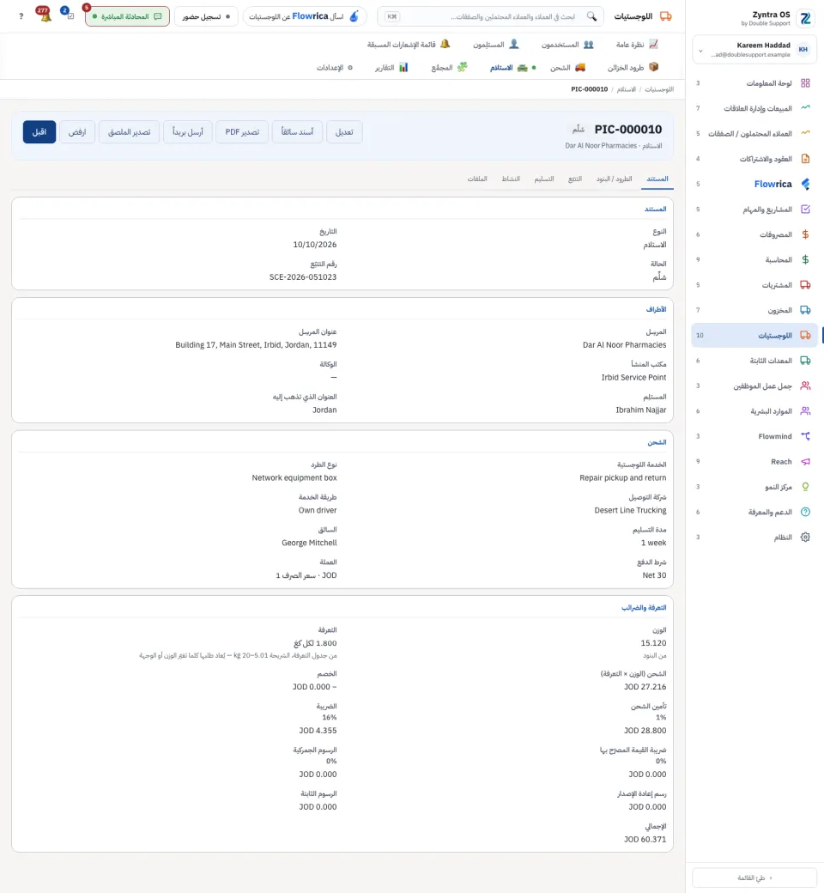
Task: Open notifications bell with 277 badge
Action: pos(44,15)
